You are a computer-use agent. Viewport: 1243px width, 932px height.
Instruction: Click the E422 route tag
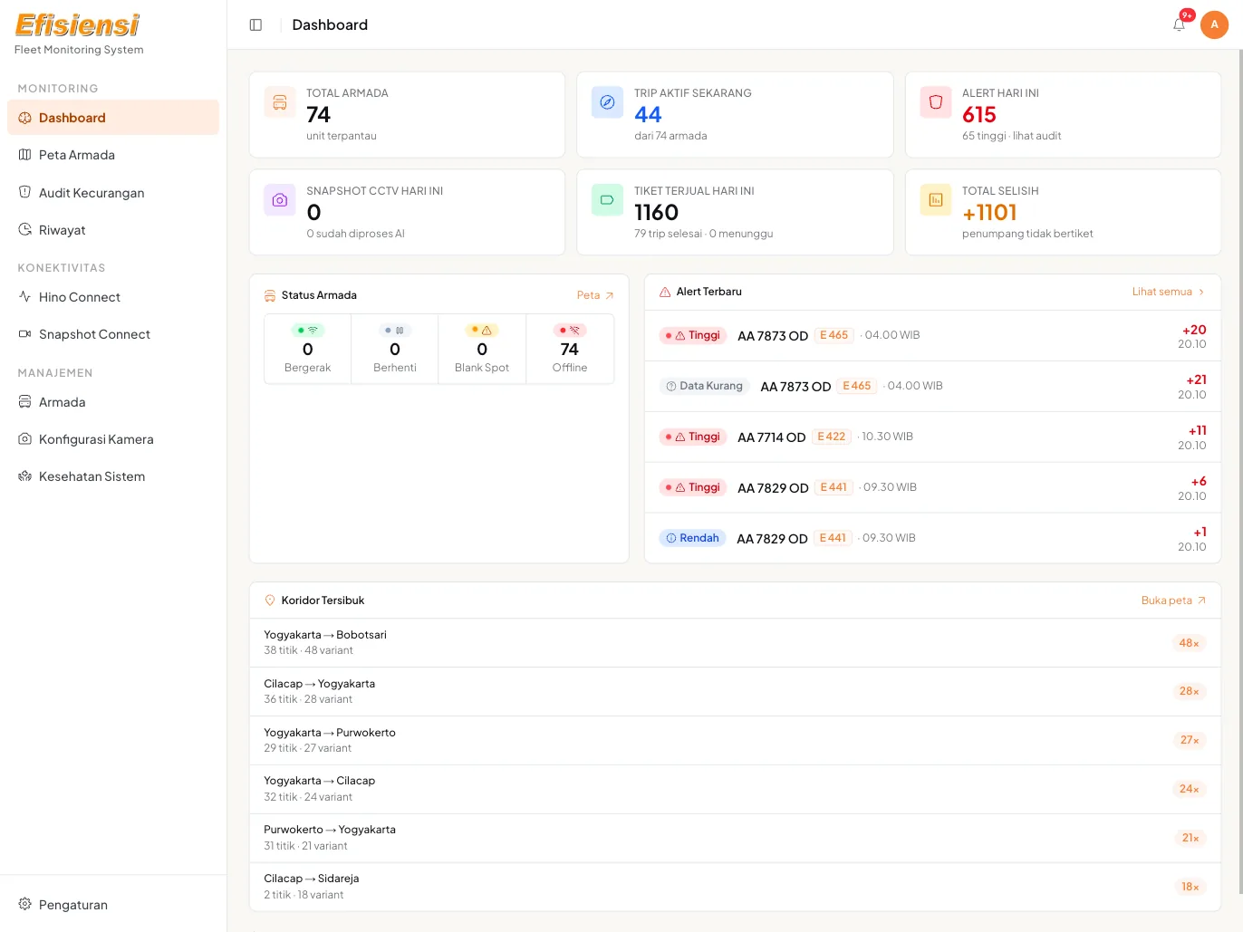pos(831,437)
